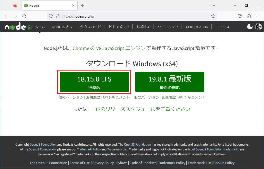Toggle dark mode with the moon icon
This screenshot has height=169, width=264.
point(250,27)
